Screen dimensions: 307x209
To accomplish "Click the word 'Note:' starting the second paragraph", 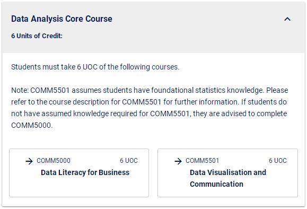I will pos(20,90).
